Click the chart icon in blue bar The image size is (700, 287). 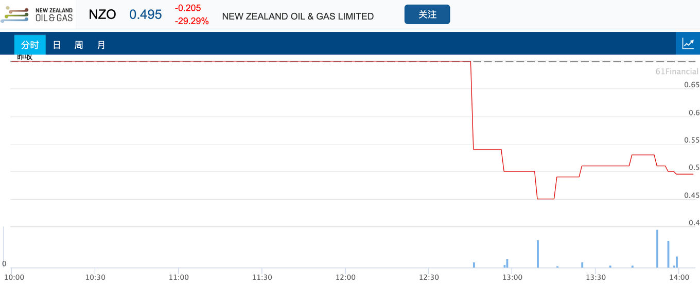pos(688,44)
